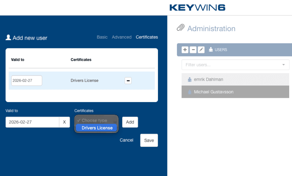Screen dimensions: 292x176
Task: Save the new user
Action: (149, 140)
